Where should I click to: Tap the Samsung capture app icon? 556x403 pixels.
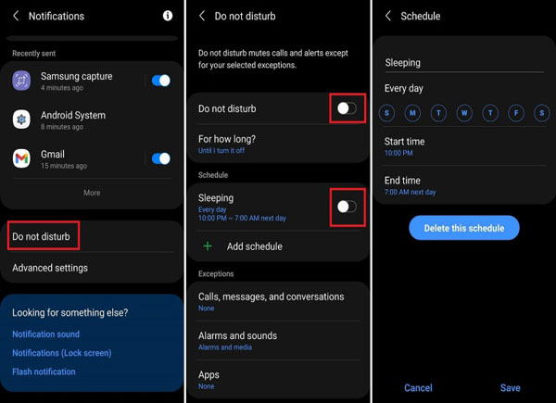point(21,81)
